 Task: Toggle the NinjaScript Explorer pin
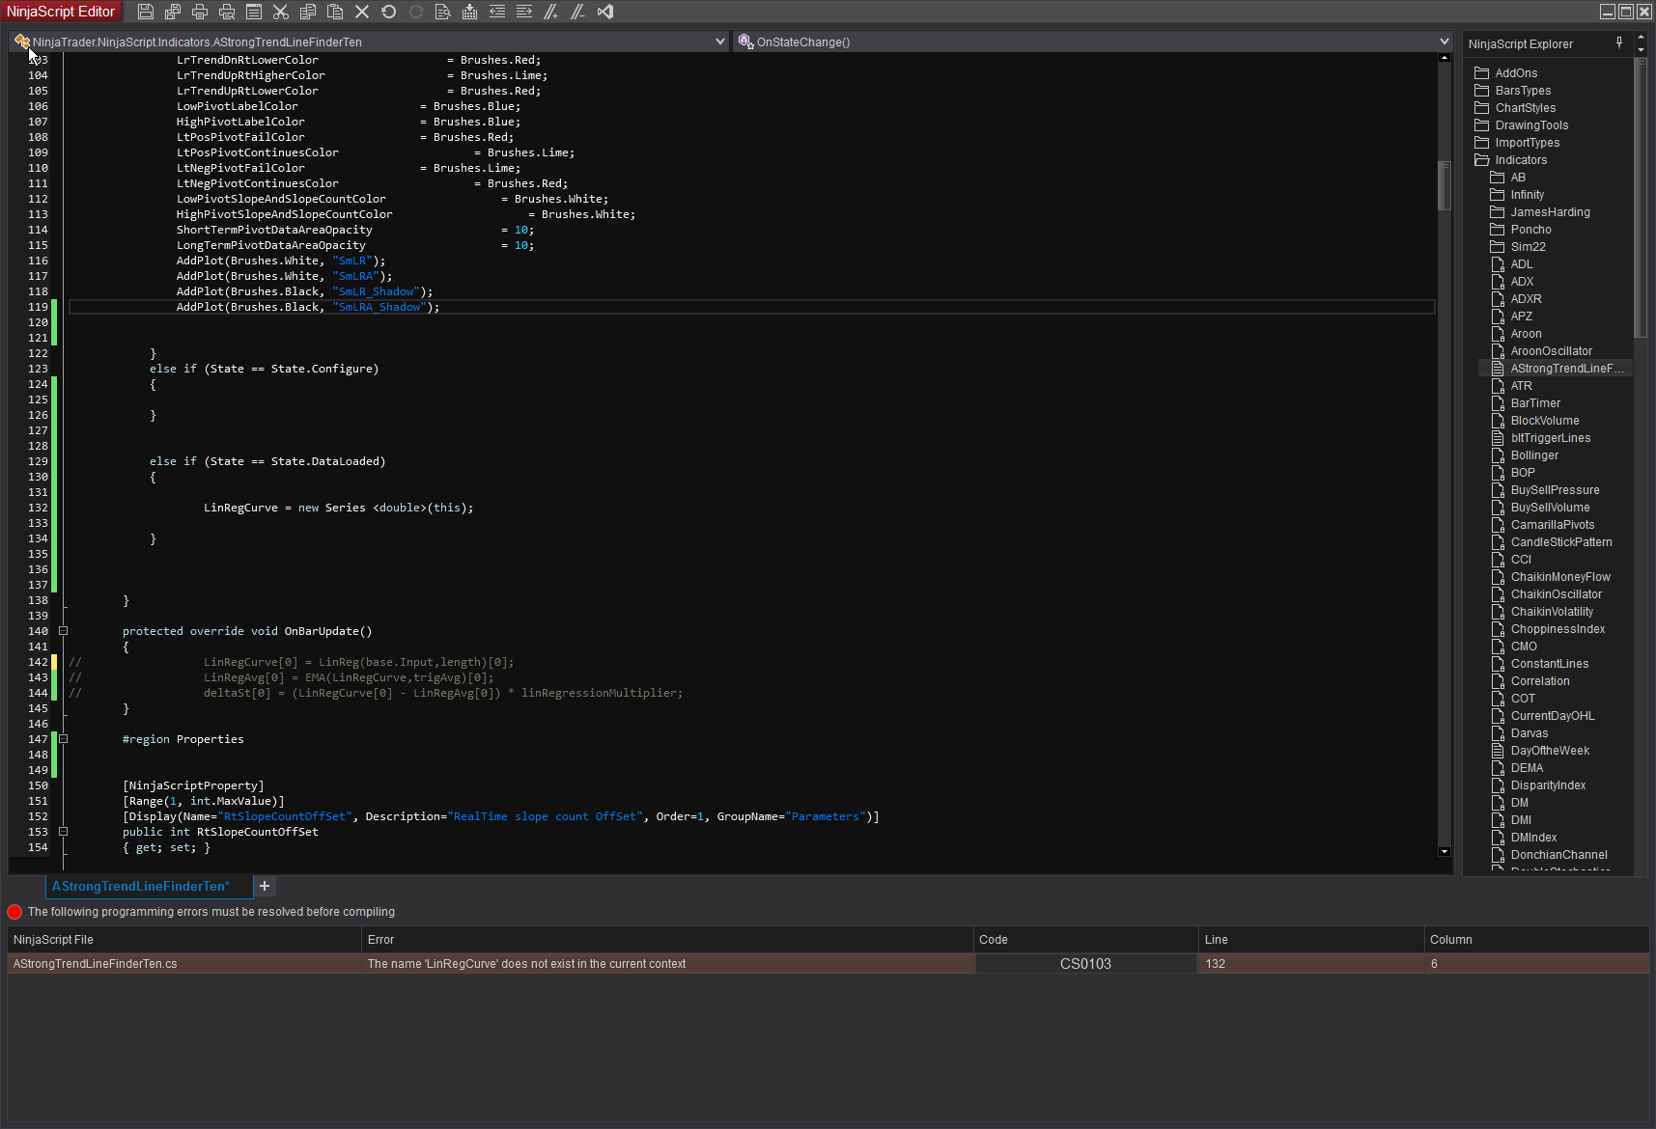click(1619, 42)
